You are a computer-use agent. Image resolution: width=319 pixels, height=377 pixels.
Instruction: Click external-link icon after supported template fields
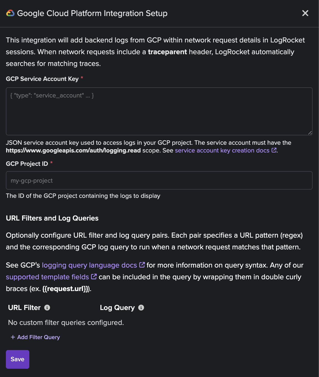point(94,277)
